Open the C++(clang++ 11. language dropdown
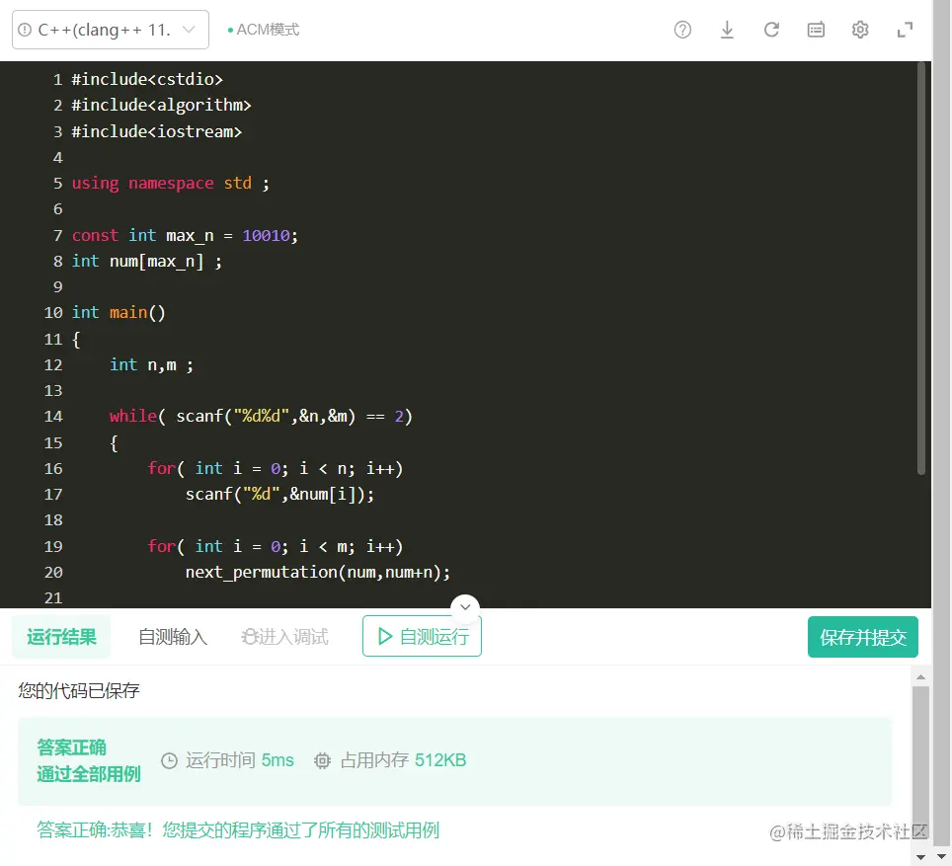 111,30
